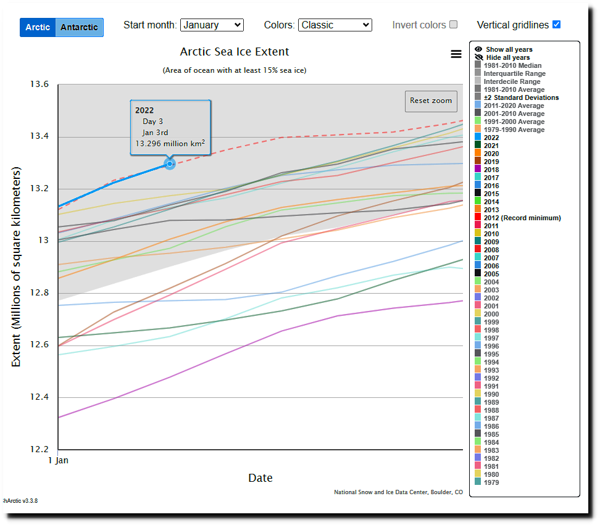Click the 2019 legend label

pos(491,162)
